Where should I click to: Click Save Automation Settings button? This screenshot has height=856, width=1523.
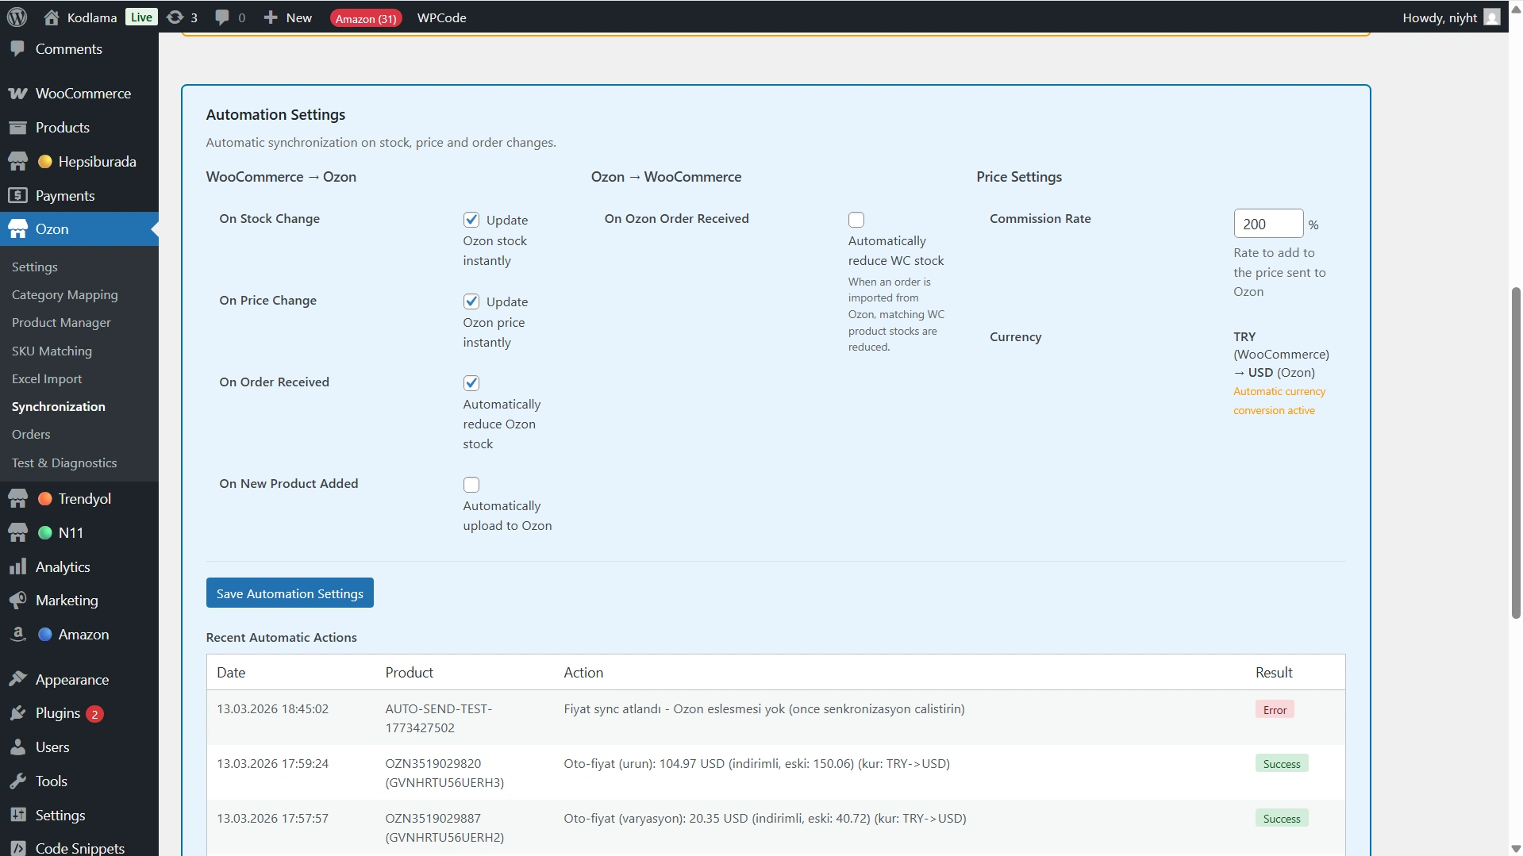coord(290,593)
